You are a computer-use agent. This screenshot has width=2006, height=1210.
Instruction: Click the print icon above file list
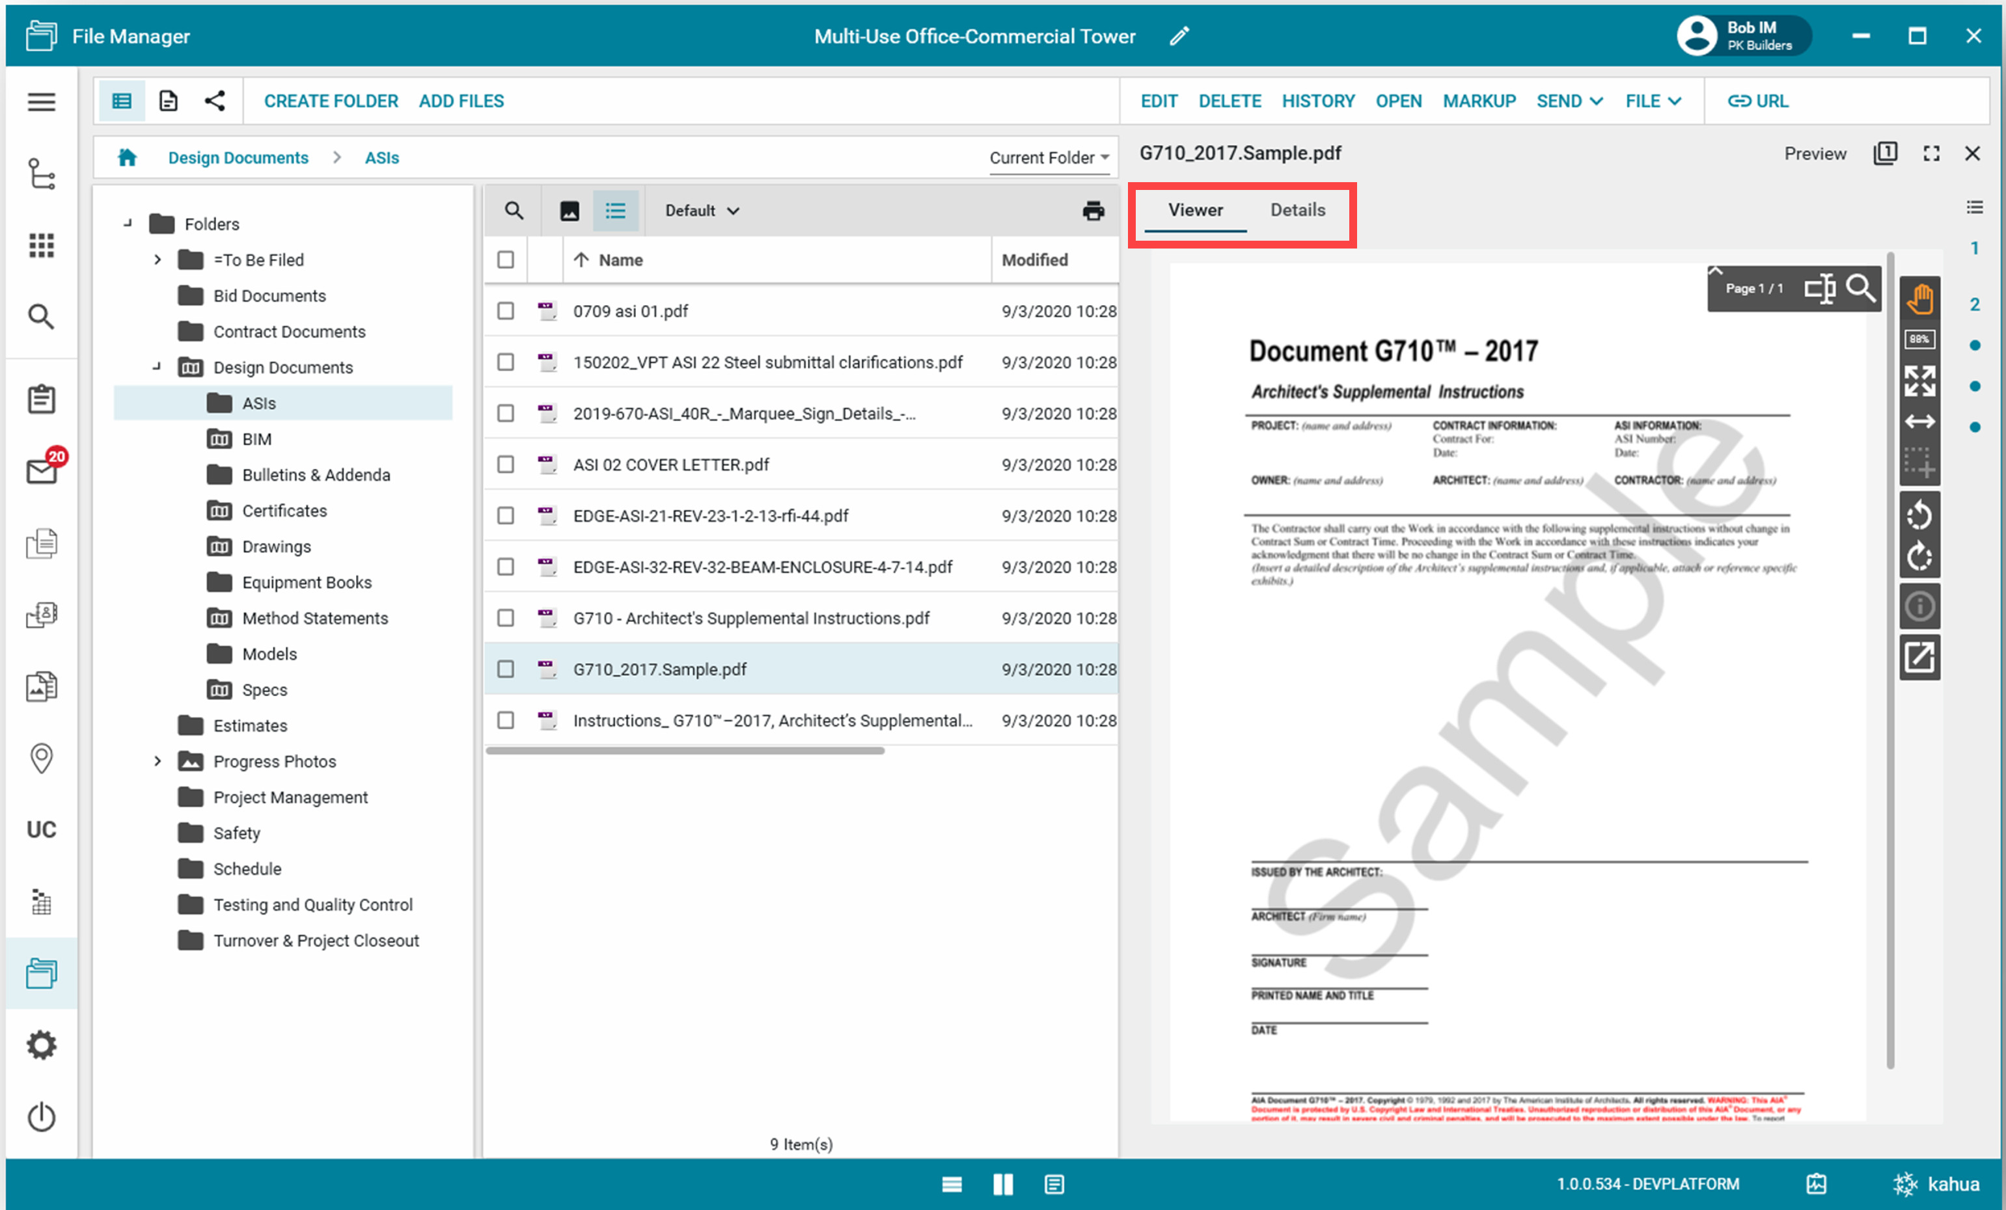pos(1093,211)
